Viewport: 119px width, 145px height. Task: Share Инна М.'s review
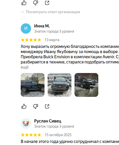coord(47,106)
